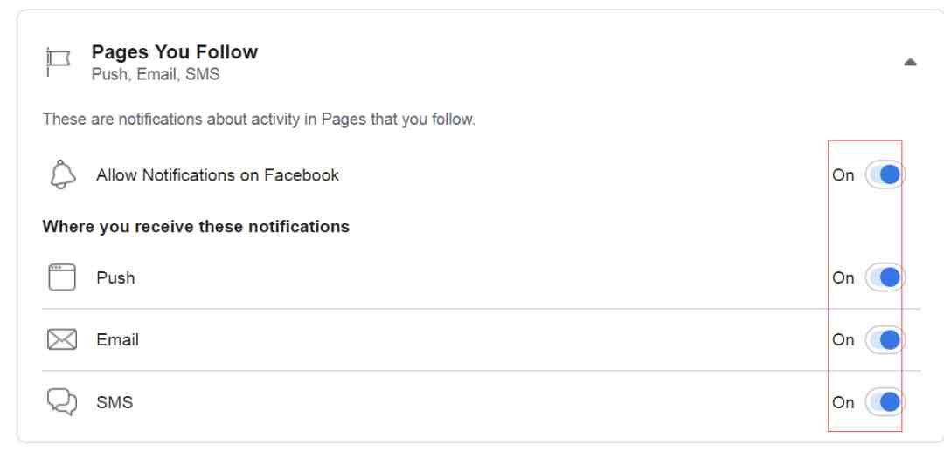Click the bell icon for Allow Notifications

[x=63, y=174]
